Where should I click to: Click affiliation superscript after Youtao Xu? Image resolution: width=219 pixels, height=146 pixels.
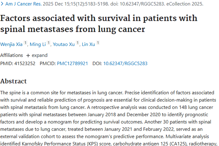click(78, 43)
